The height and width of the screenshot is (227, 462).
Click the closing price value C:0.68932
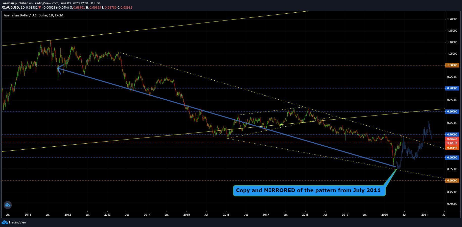(125, 8)
